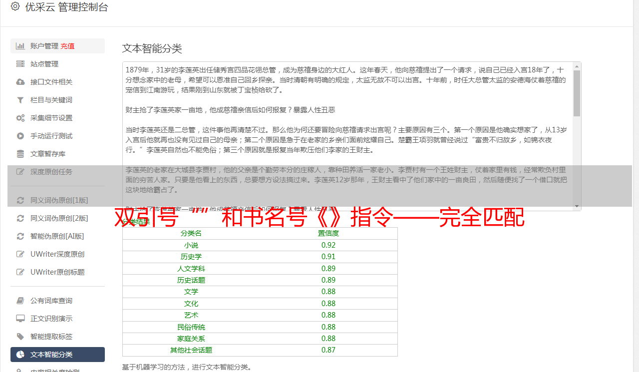Click the cloud upload icon for 接口文件相关

[20, 82]
